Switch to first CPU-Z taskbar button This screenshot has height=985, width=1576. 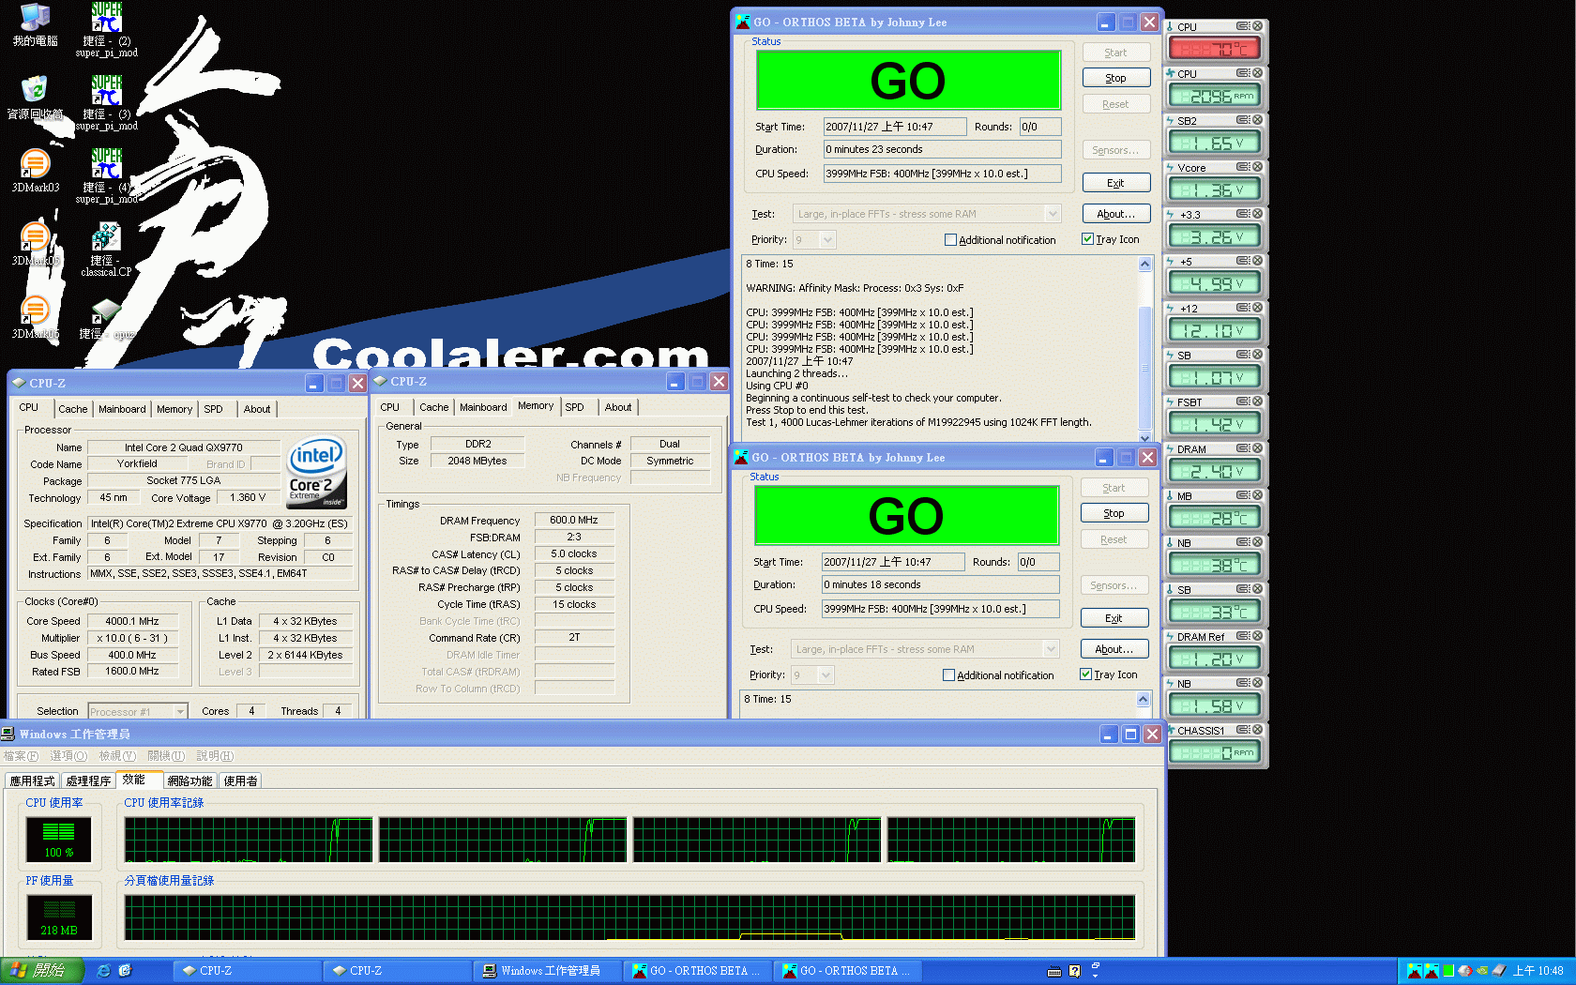tap(247, 971)
